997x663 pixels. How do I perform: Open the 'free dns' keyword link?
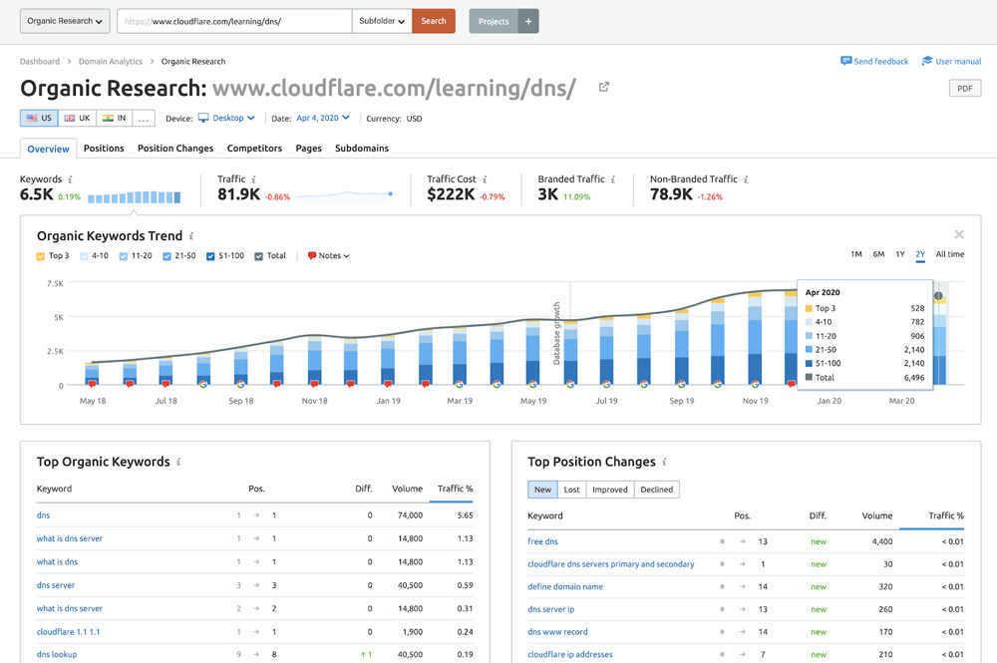click(542, 541)
